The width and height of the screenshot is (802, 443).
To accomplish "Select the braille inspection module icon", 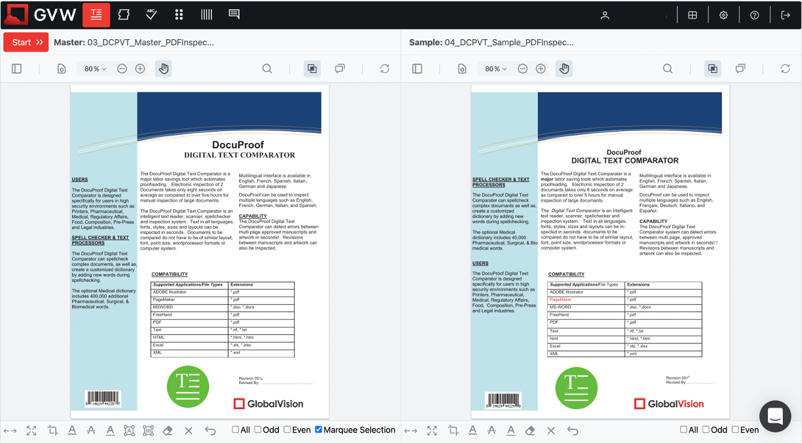I will (179, 14).
